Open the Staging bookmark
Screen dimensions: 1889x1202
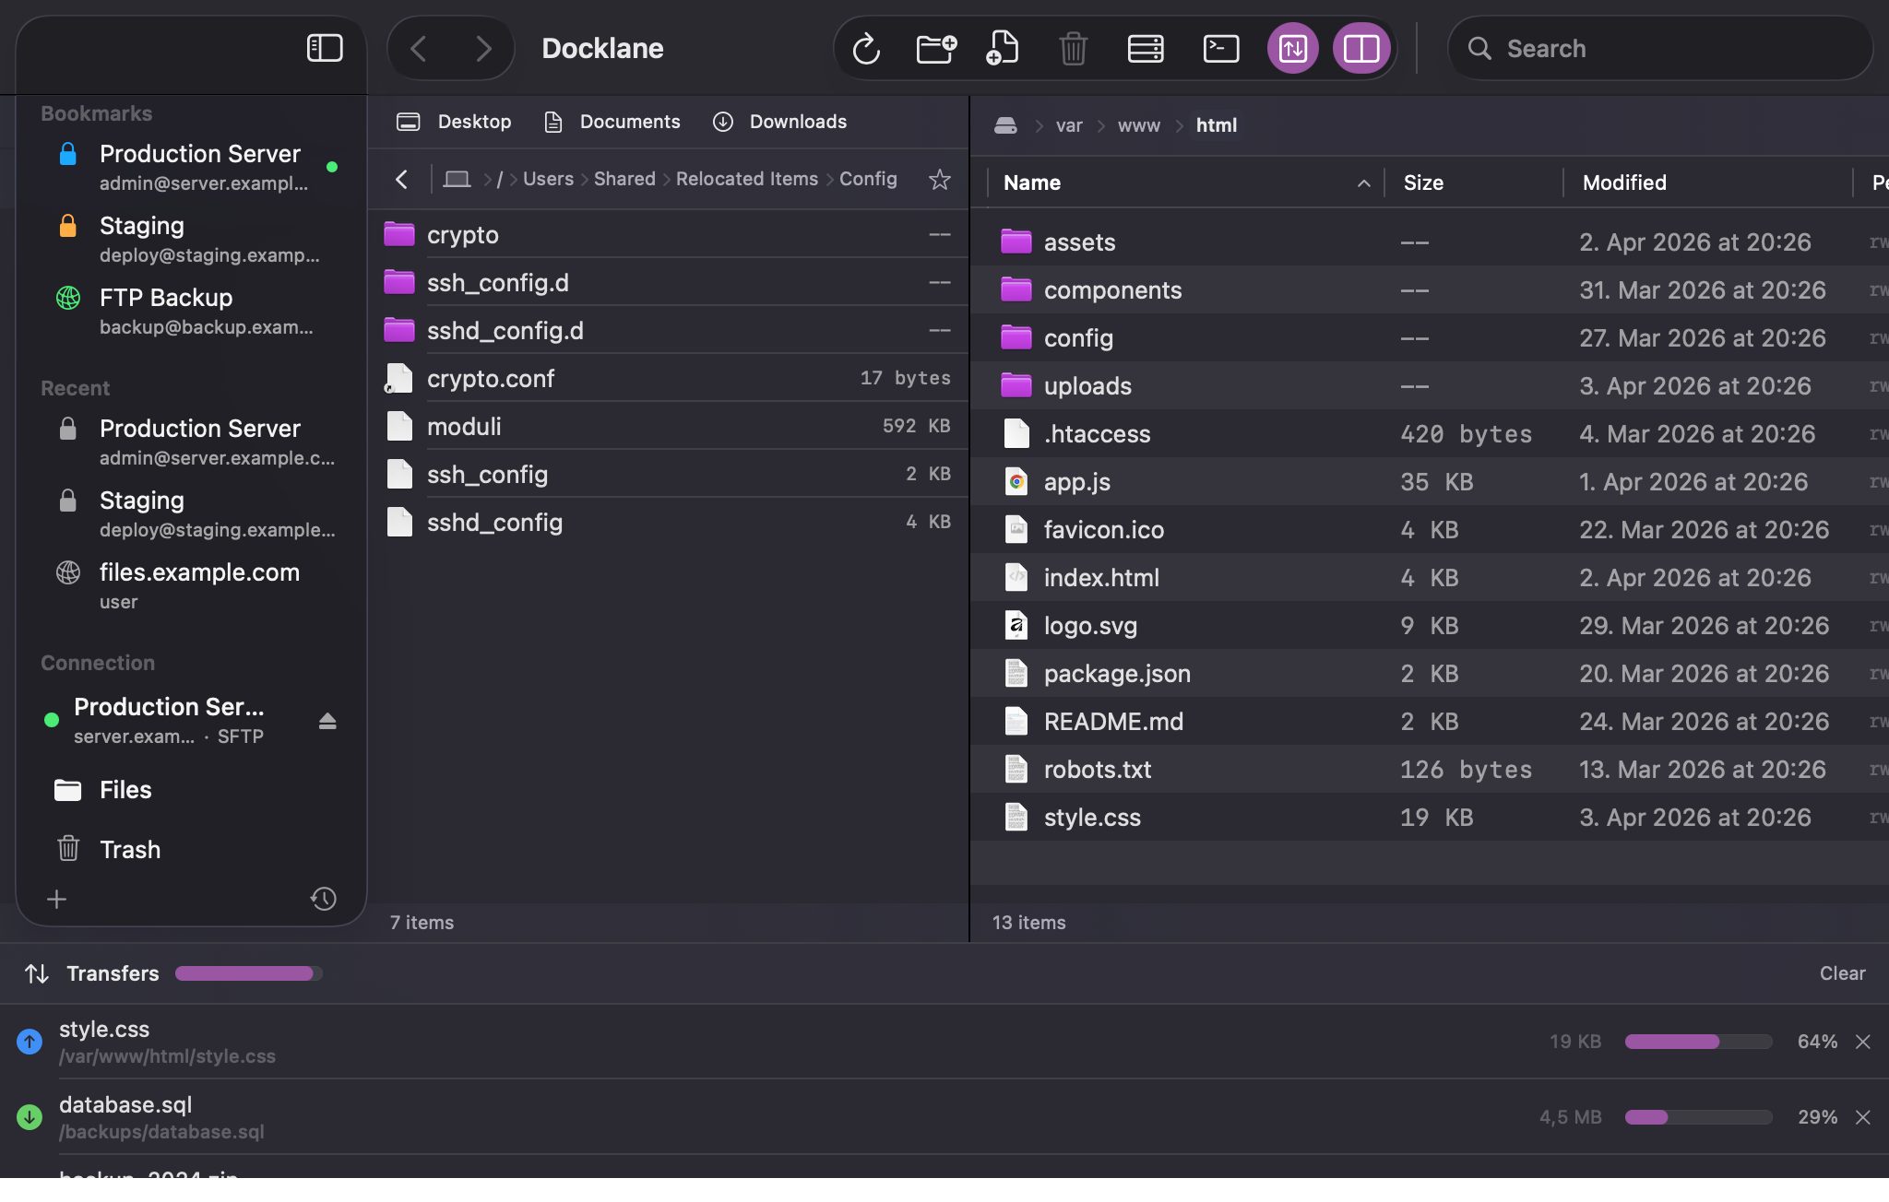tap(191, 239)
